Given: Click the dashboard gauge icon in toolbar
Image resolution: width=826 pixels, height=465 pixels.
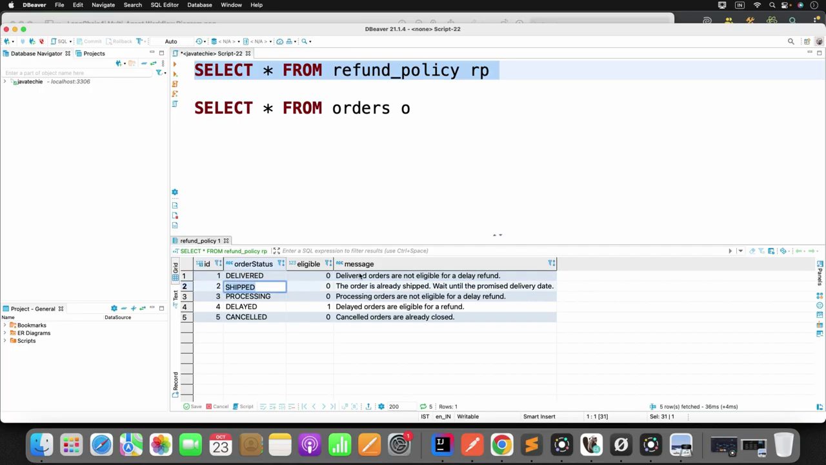Looking at the screenshot, I should (279, 41).
